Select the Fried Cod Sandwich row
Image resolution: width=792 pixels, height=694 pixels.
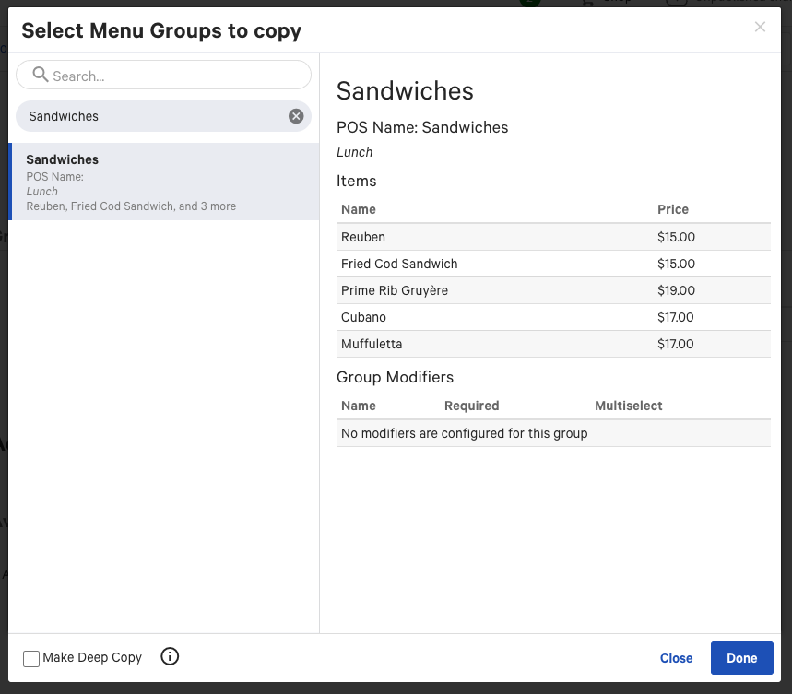point(553,264)
